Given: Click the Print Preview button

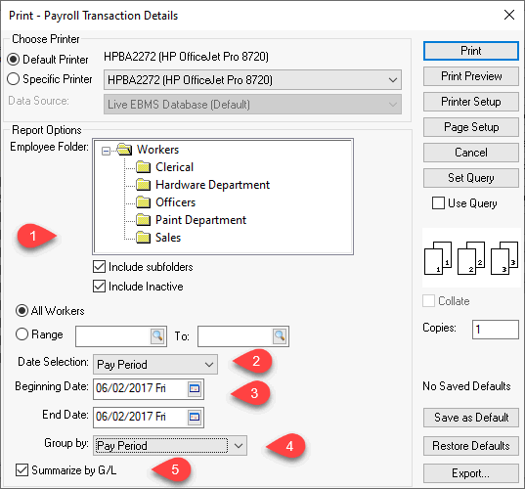Looking at the screenshot, I should tap(471, 76).
